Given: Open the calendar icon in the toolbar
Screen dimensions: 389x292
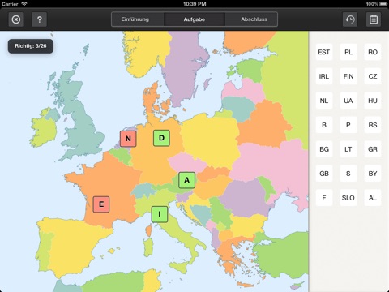Looking at the screenshot, I should click(374, 19).
